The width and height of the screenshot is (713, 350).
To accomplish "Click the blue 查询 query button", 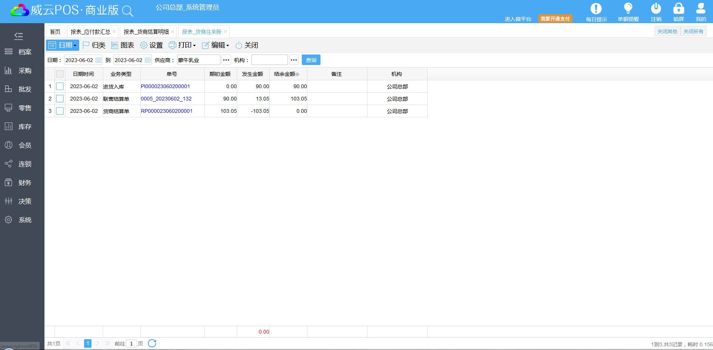I will tap(311, 60).
